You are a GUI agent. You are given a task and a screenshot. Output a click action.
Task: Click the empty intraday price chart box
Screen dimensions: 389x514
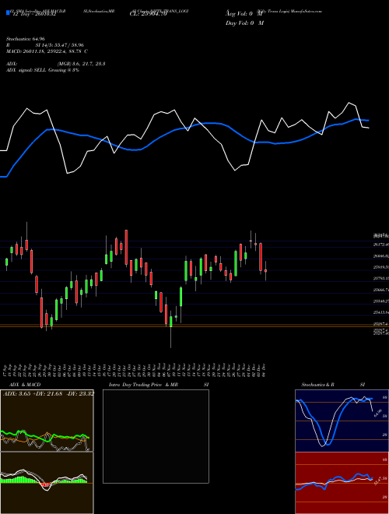(x=156, y=436)
